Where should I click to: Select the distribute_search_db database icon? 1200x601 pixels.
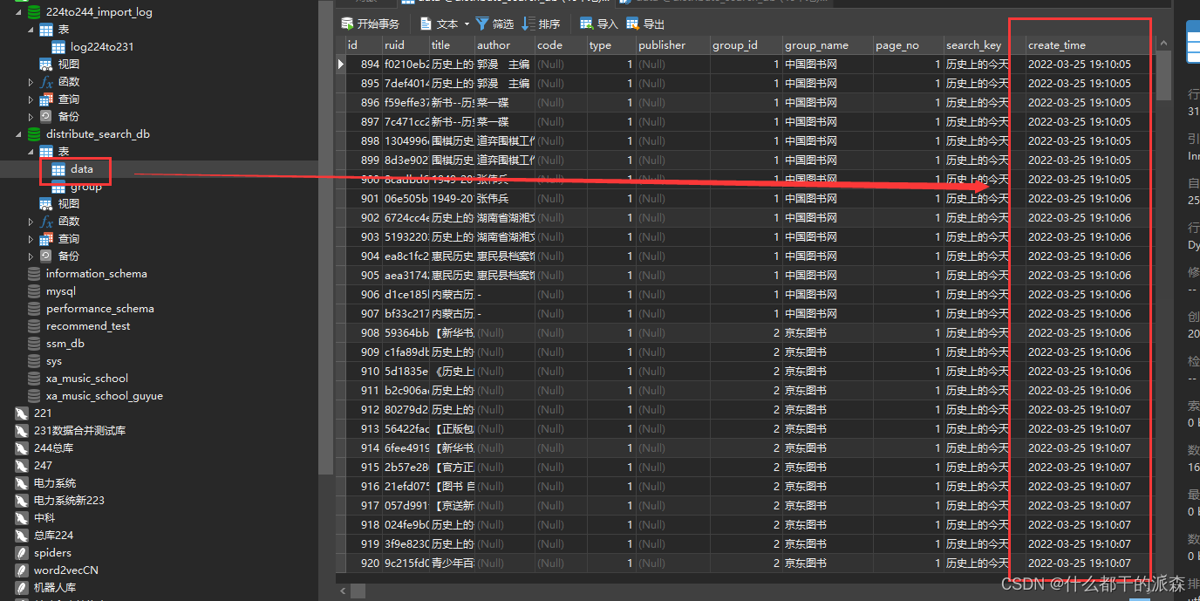pyautogui.click(x=34, y=134)
